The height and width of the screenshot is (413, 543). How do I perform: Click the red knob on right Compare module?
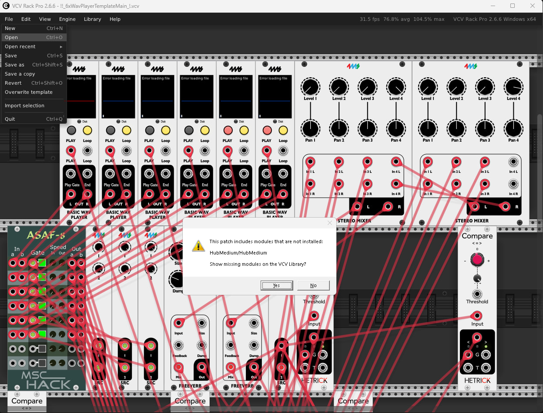(477, 260)
